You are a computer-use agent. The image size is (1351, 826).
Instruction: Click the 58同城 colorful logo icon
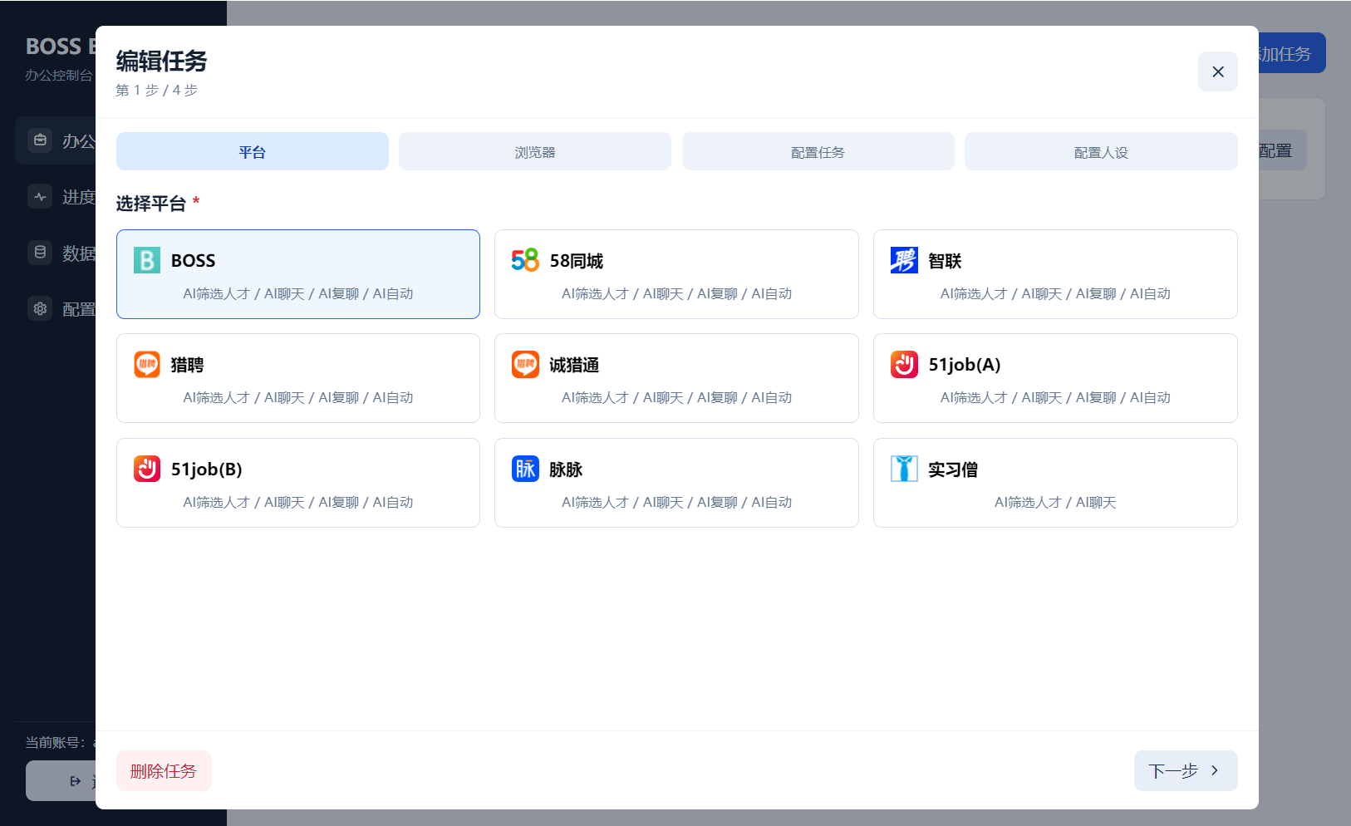[x=525, y=260]
